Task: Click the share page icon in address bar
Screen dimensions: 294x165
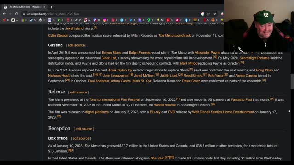Action: pyautogui.click(x=209, y=14)
